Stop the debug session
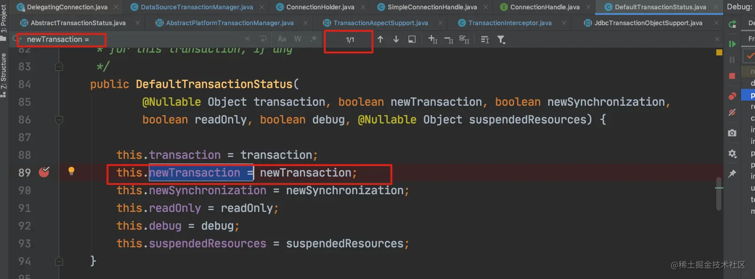755x279 pixels. point(732,75)
